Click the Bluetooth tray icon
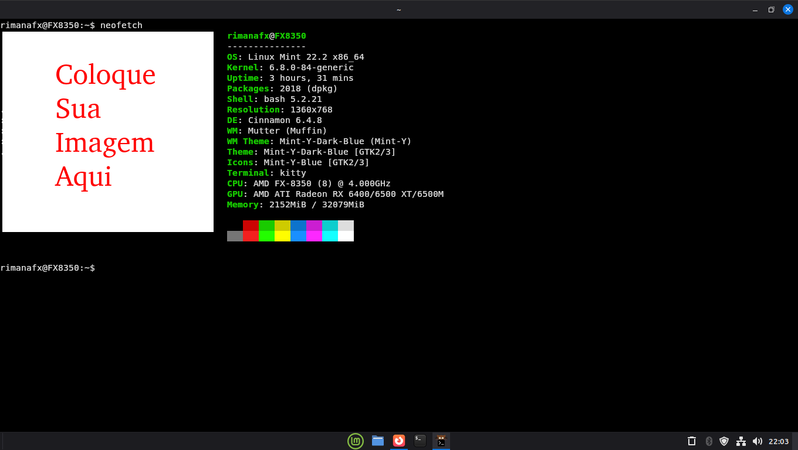This screenshot has width=798, height=450. (x=708, y=441)
